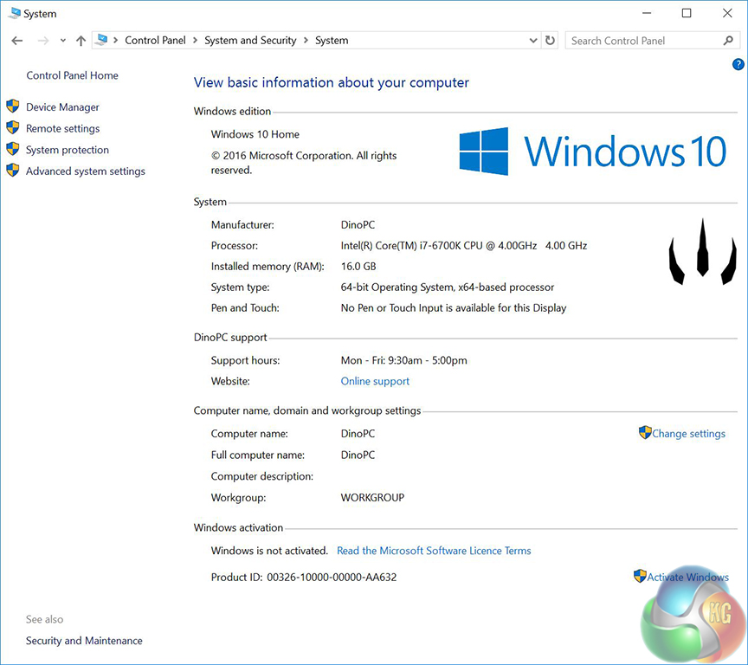Click the address bar computer icon
Viewport: 748px width, 665px height.
(x=101, y=40)
